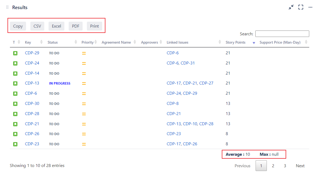Click medium priority icon in CDP-13 row
Viewport: 317px width, 179px height.
84,83
